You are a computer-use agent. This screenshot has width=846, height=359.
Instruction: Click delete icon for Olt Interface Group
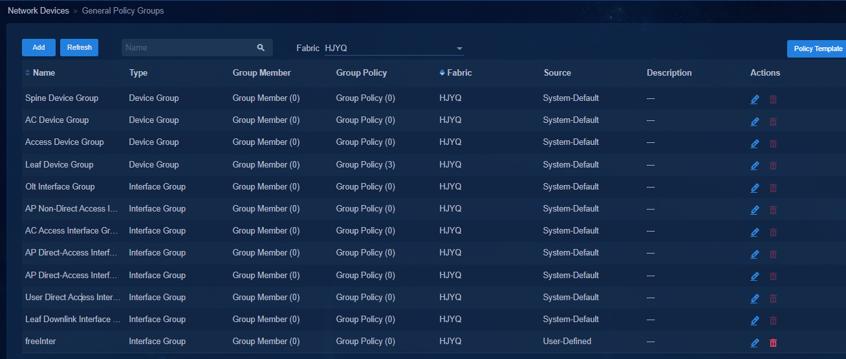[773, 188]
